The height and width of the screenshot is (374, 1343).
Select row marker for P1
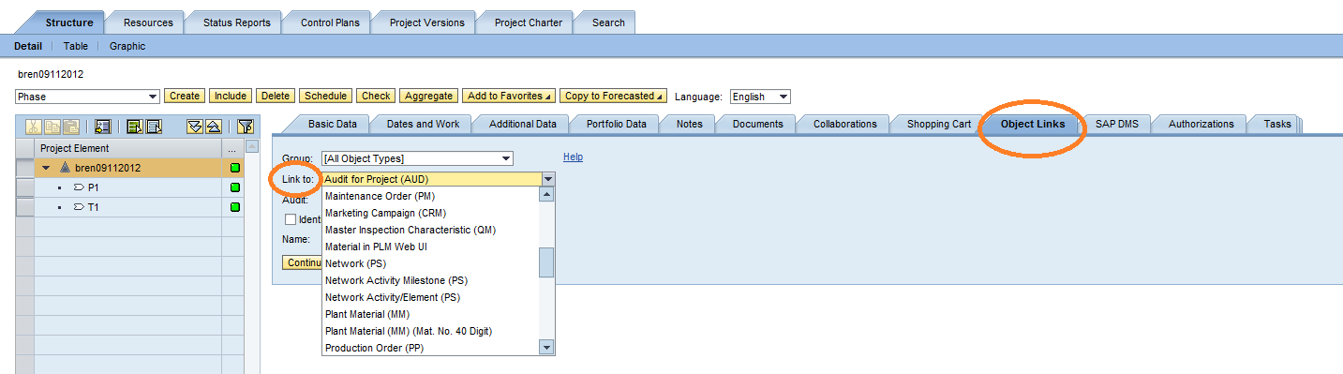pyautogui.click(x=25, y=187)
